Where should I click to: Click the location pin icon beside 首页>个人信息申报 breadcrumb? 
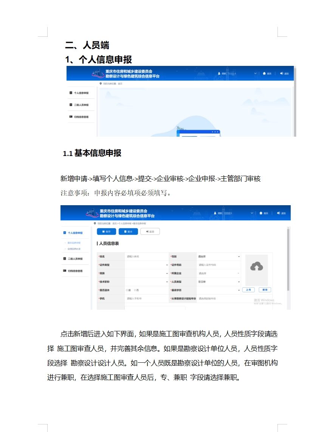point(95,223)
